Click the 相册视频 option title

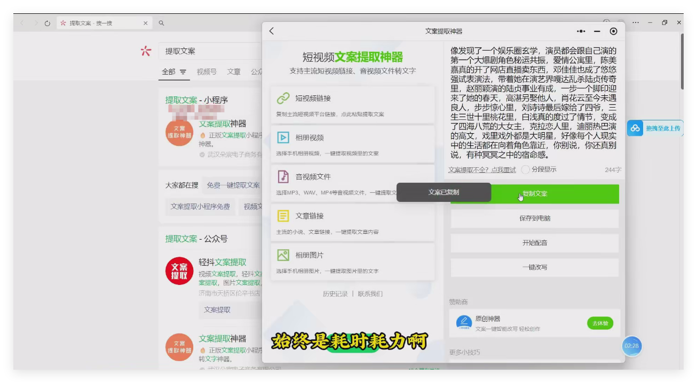tap(310, 138)
